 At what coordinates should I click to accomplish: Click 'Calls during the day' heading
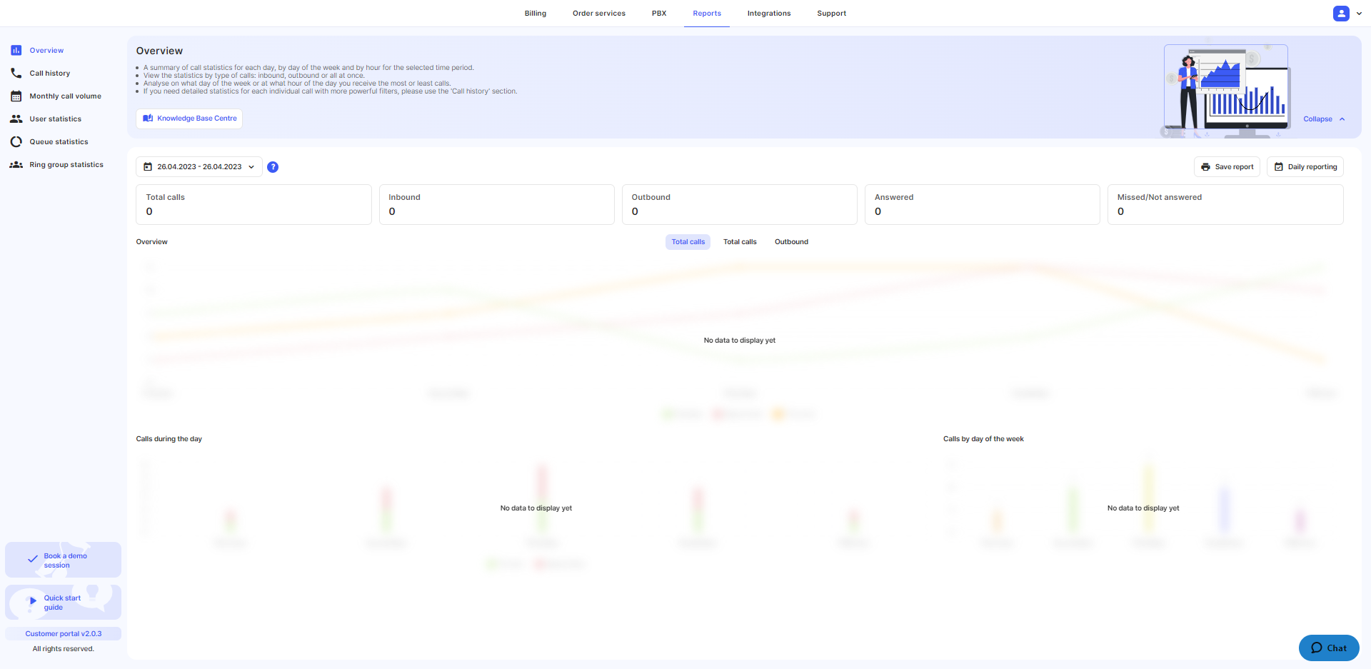(x=169, y=439)
